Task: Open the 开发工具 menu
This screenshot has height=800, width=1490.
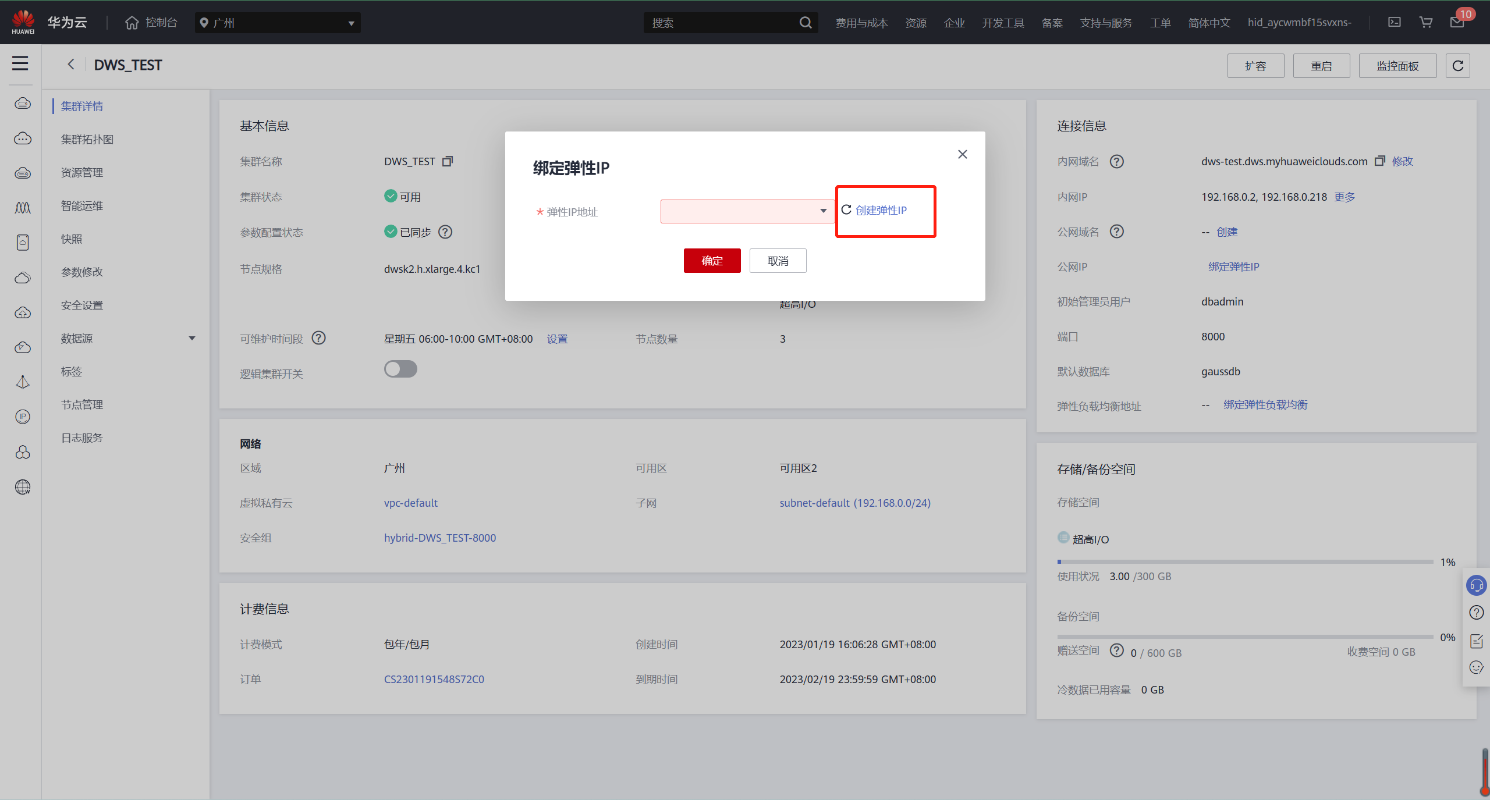Action: 1003,23
